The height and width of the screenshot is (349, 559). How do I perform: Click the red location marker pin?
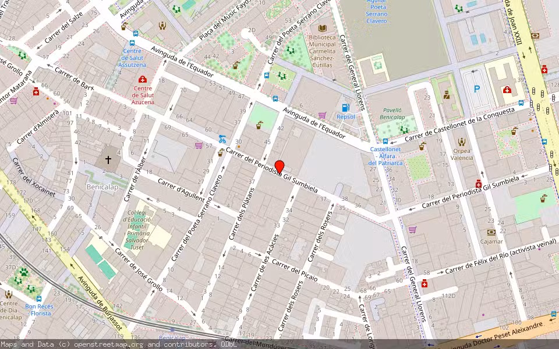coord(279,167)
